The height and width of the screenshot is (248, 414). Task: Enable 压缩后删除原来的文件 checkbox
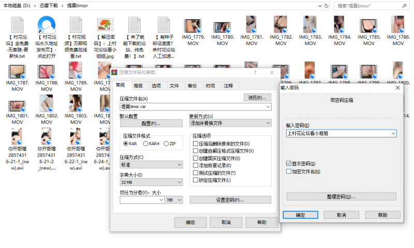195,144
